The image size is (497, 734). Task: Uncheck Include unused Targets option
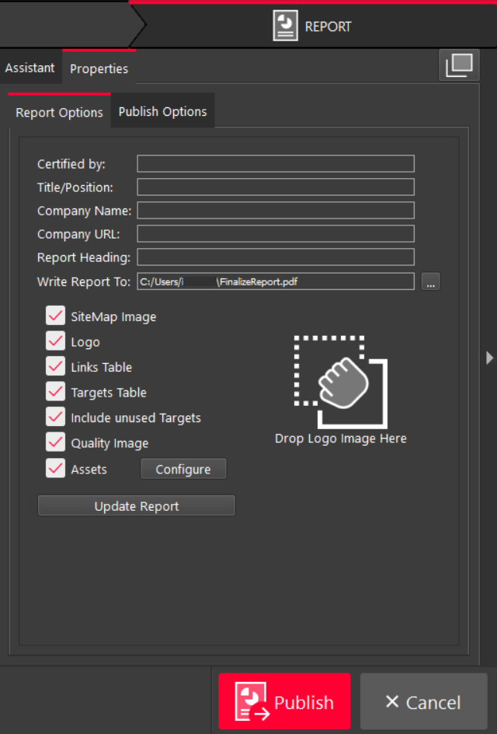coord(56,418)
